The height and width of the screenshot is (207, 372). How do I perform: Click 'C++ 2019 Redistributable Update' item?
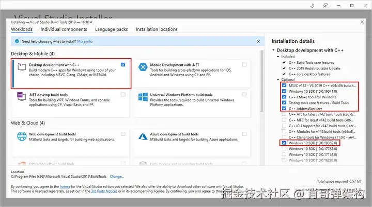pyautogui.click(x=314, y=68)
